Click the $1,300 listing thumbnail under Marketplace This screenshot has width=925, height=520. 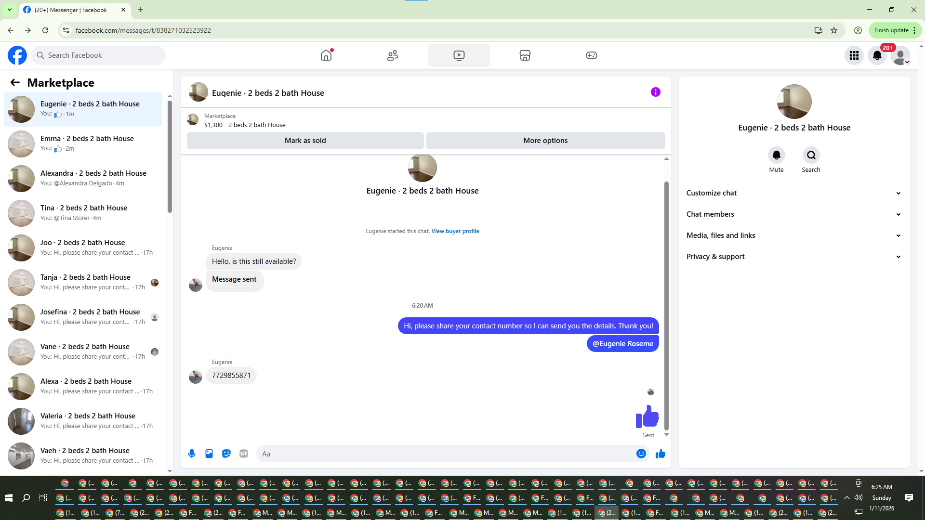[193, 119]
